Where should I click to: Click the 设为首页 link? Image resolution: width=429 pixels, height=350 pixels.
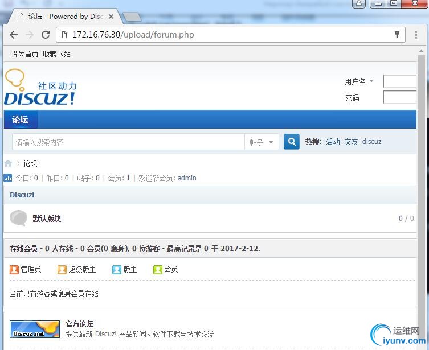(24, 54)
